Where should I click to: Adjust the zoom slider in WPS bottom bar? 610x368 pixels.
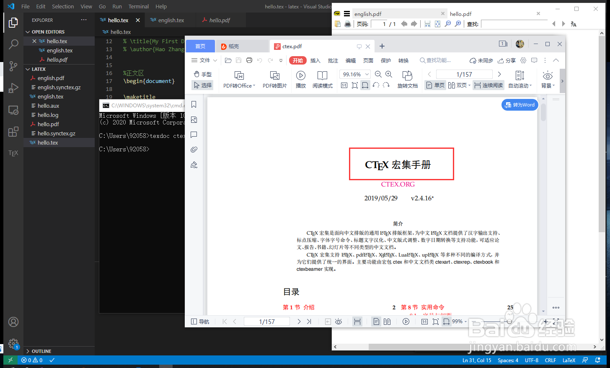pos(509,321)
